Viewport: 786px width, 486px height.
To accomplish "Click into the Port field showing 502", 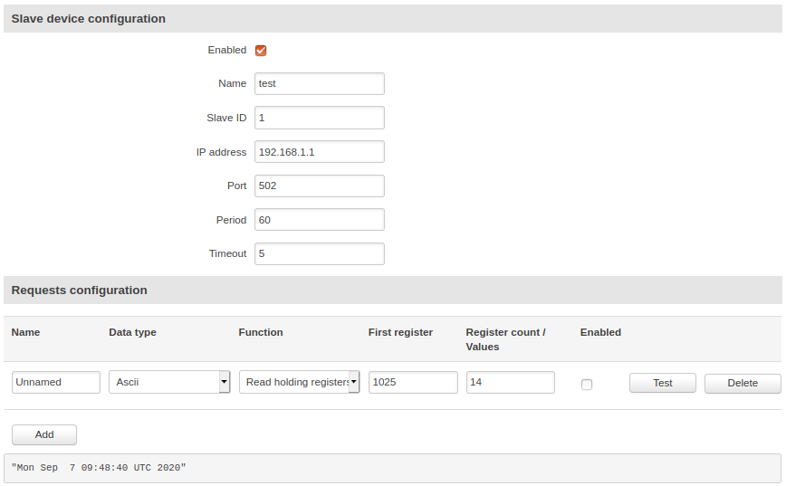I will click(319, 186).
